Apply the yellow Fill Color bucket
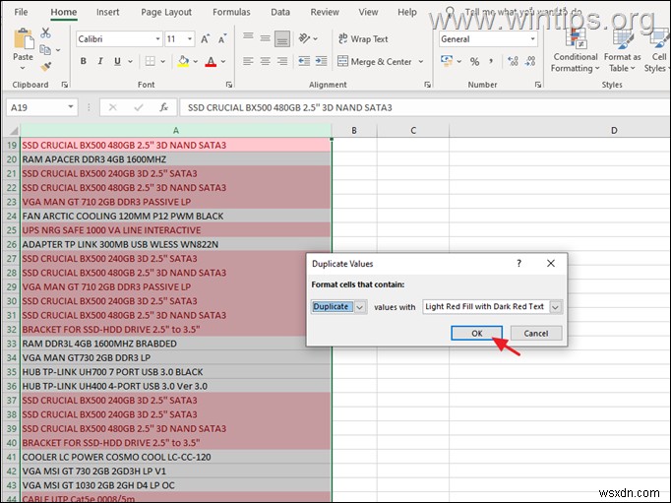 point(184,61)
